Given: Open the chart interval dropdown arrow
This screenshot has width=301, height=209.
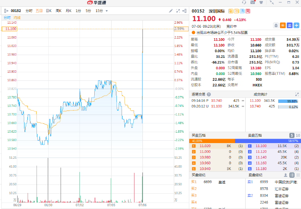Looking at the screenshot, I should tap(107, 11).
